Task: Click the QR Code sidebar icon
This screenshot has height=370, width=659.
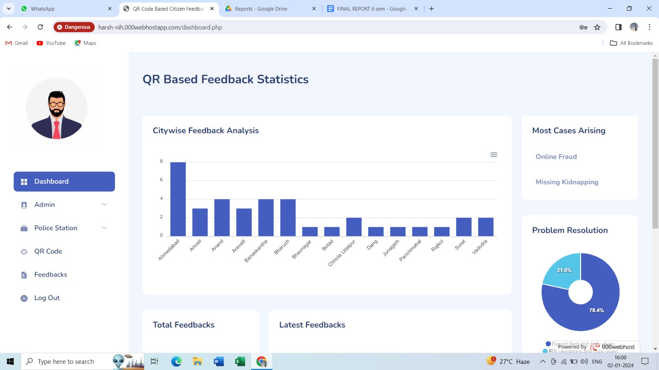Action: tap(24, 252)
